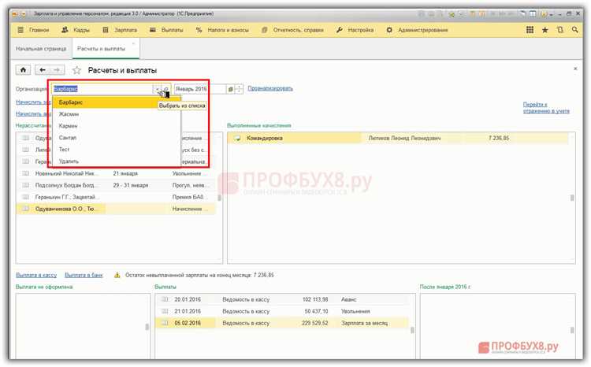Select Кармен in the dropdown list
The width and height of the screenshot is (591, 367).
tap(117, 125)
